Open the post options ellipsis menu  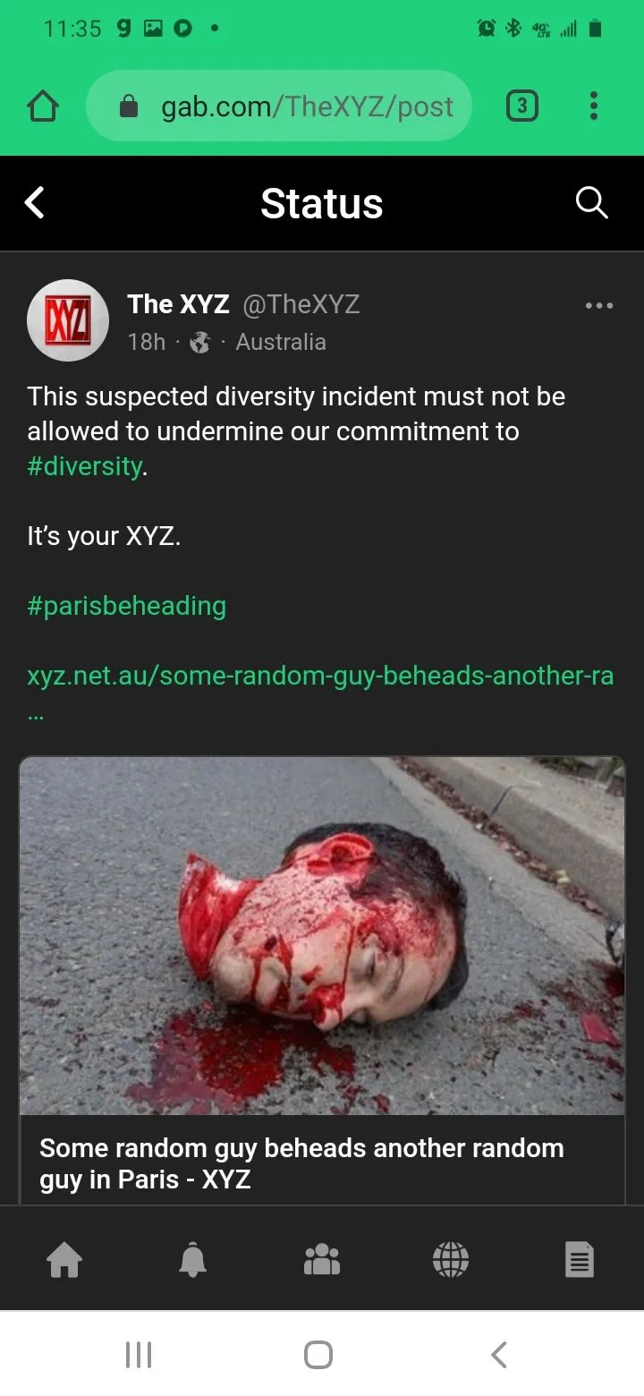click(x=598, y=306)
